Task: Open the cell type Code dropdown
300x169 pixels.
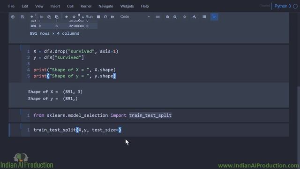Action: tap(135, 17)
